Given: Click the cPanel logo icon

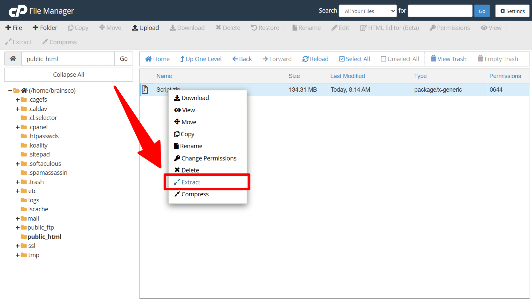Looking at the screenshot, I should pyautogui.click(x=18, y=11).
